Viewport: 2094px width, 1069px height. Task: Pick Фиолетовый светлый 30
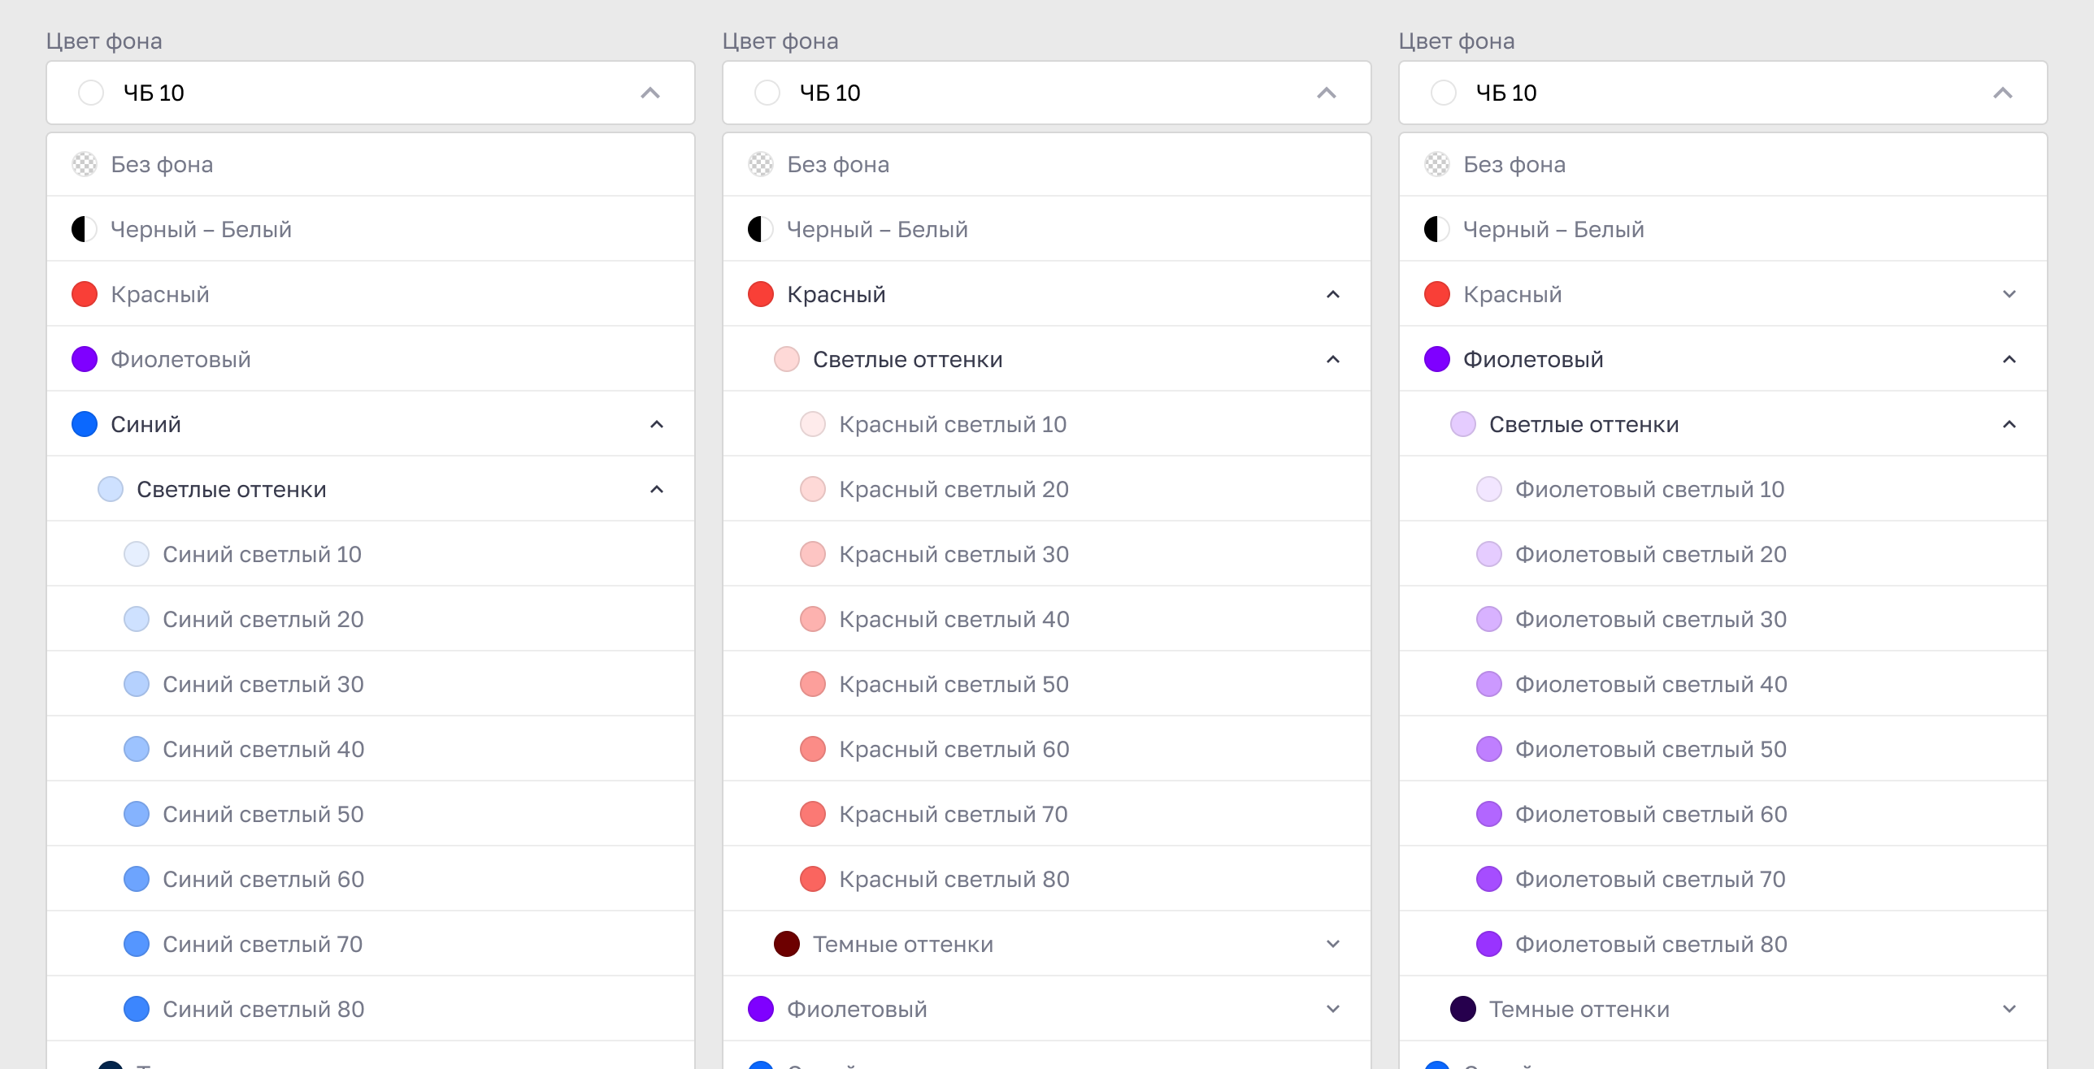pyautogui.click(x=1723, y=619)
